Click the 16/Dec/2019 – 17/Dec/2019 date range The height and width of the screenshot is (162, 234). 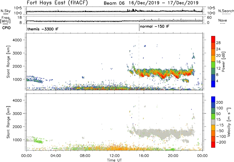coord(164,3)
